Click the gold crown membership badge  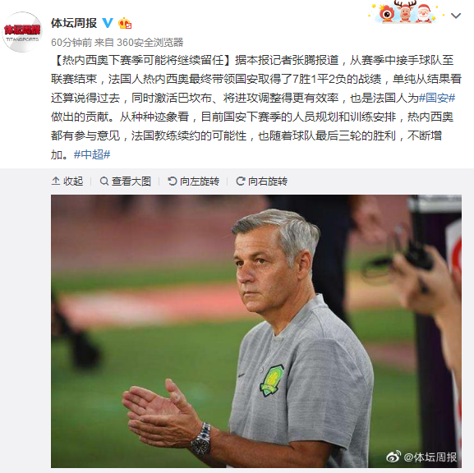coord(125,23)
